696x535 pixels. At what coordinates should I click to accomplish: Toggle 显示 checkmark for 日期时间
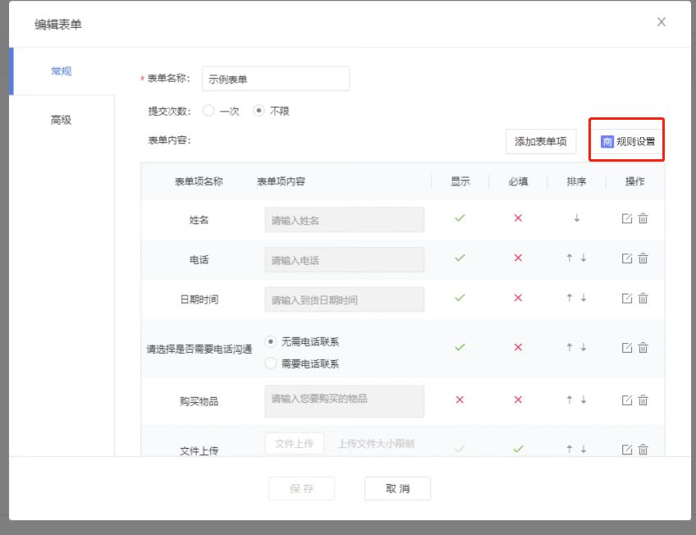(460, 298)
